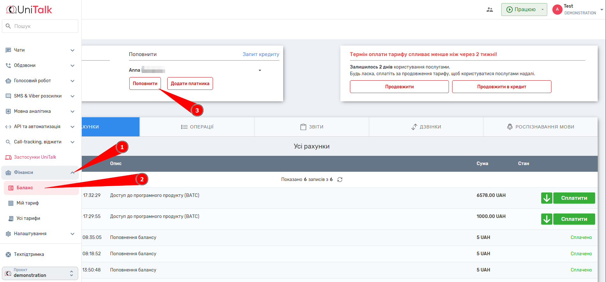Image resolution: width=606 pixels, height=282 pixels.
Task: Expand the Чати menu section
Action: coord(72,50)
